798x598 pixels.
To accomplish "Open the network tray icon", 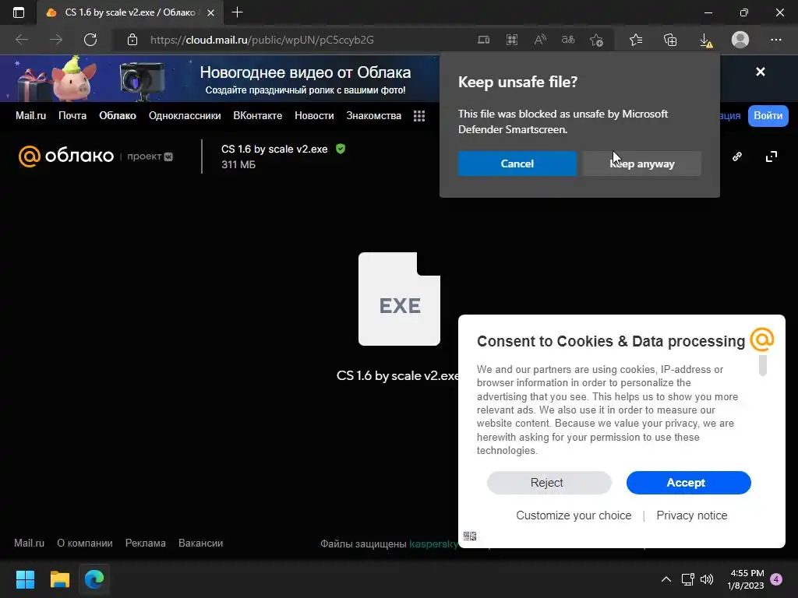I will (x=687, y=579).
